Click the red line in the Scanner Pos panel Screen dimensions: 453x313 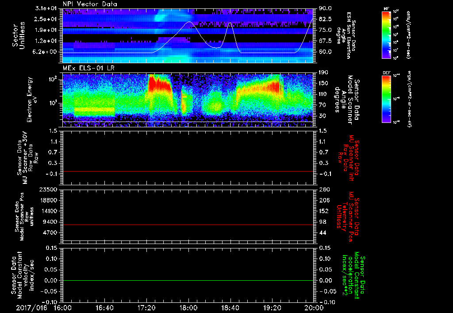coord(188,225)
